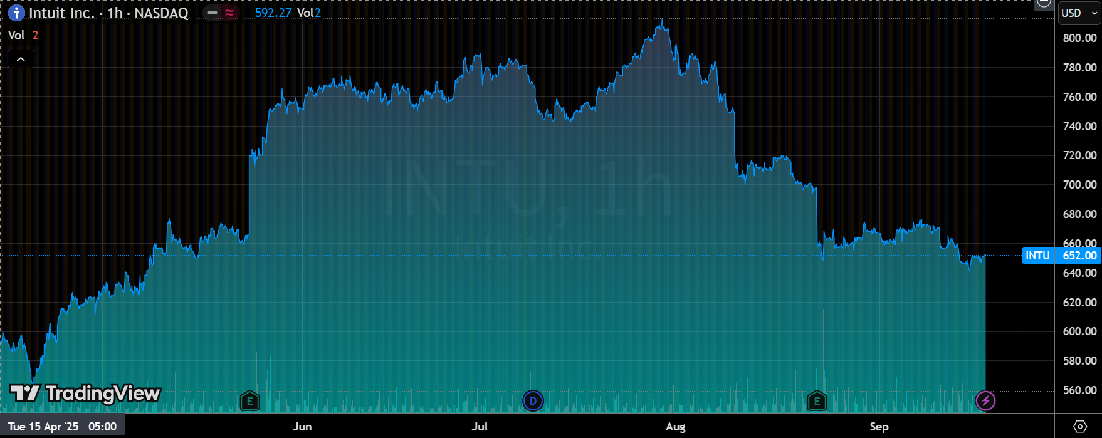1102x438 pixels.
Task: Click the 800.00 price scale label
Action: [1079, 38]
